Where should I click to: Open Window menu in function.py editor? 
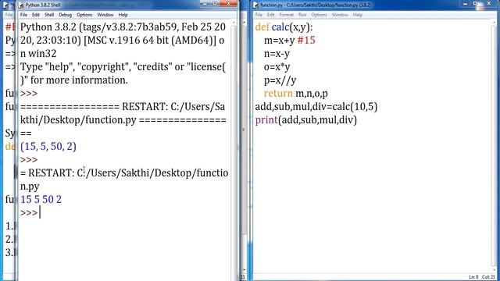[x=340, y=15]
